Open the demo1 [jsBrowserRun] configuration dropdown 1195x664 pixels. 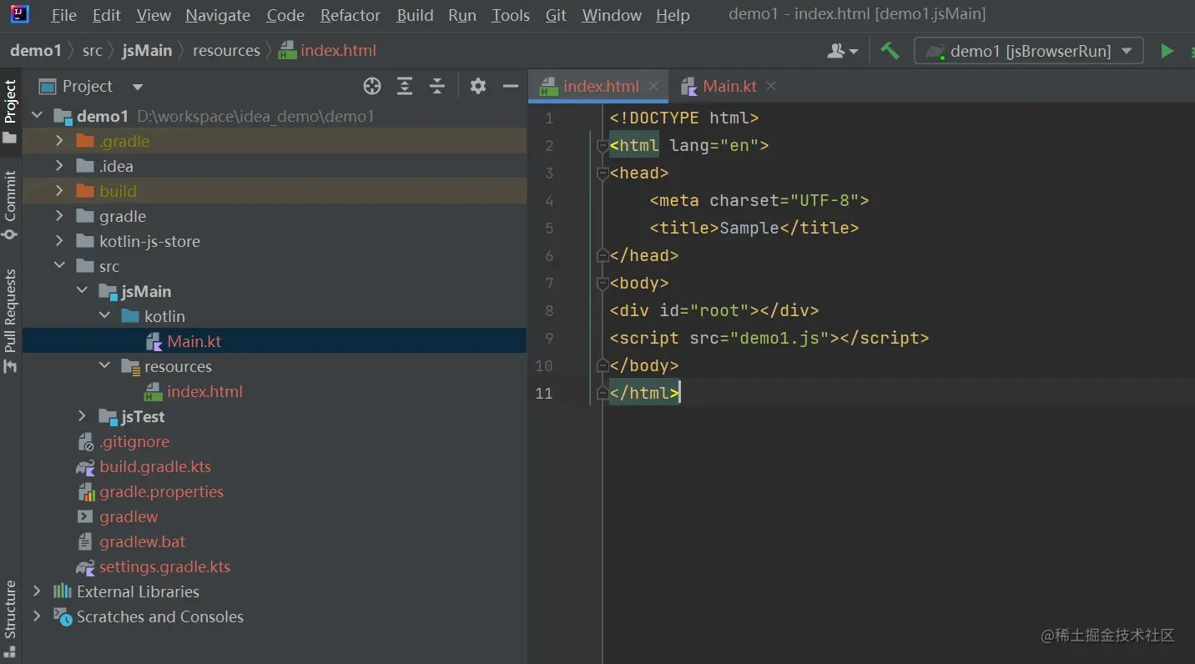tap(1028, 51)
